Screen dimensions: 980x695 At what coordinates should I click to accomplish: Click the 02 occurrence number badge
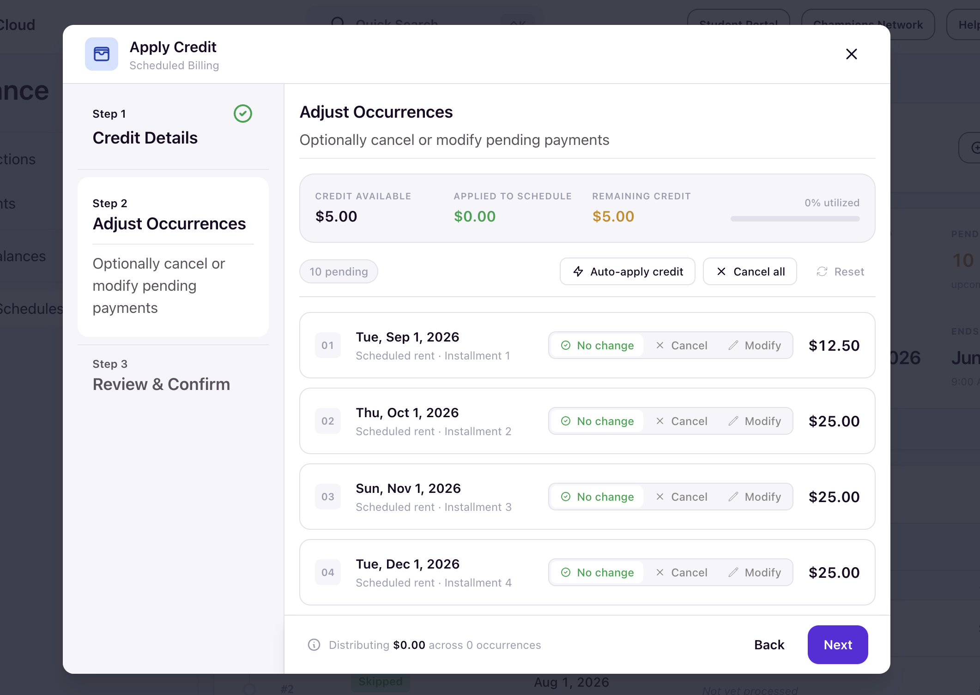point(328,421)
